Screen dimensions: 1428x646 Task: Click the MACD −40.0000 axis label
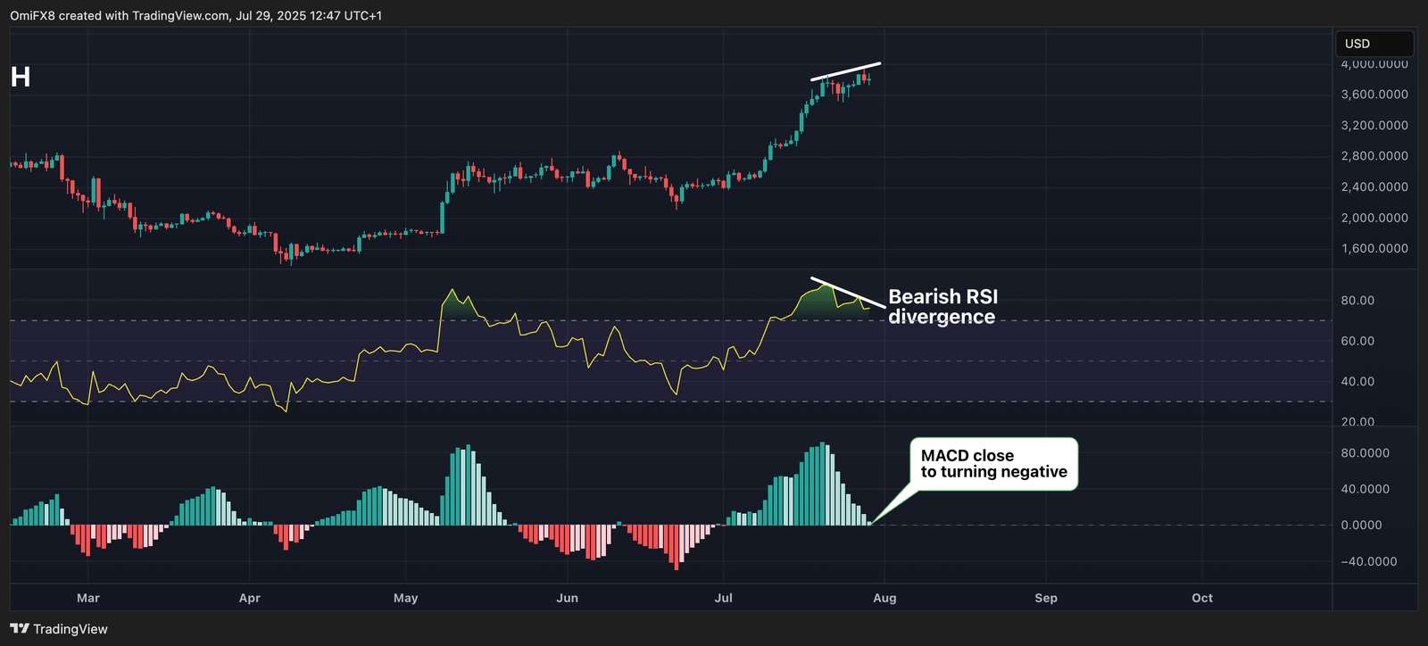click(x=1369, y=561)
